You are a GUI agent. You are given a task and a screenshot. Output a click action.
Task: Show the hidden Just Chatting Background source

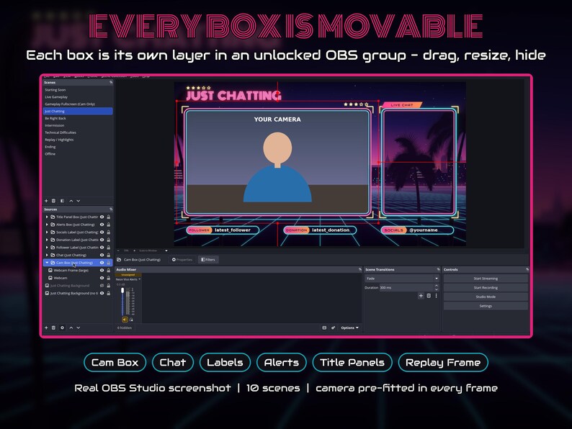click(x=102, y=285)
